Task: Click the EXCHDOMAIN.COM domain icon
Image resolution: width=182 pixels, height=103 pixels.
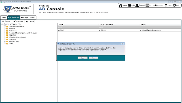Action: tap(5, 24)
